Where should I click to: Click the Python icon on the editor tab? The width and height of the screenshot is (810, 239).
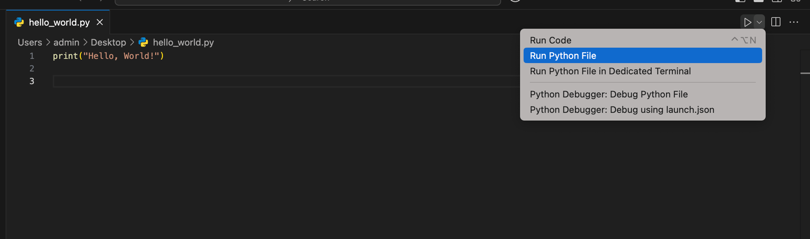[x=19, y=22]
